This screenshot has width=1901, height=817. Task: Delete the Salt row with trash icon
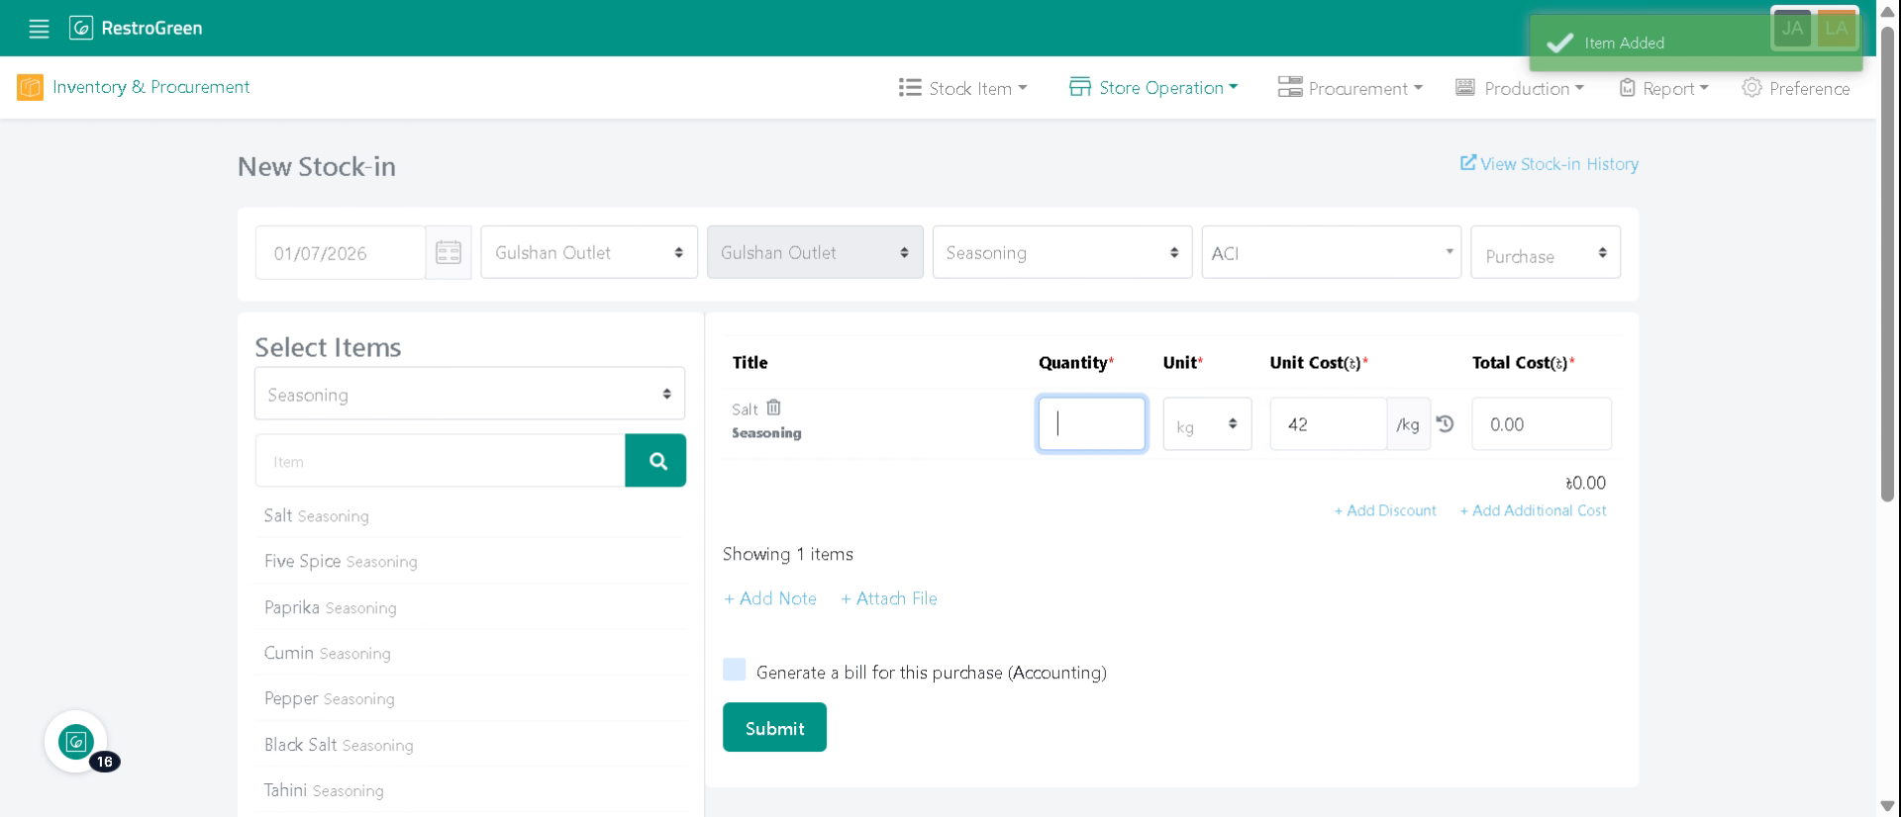(774, 408)
